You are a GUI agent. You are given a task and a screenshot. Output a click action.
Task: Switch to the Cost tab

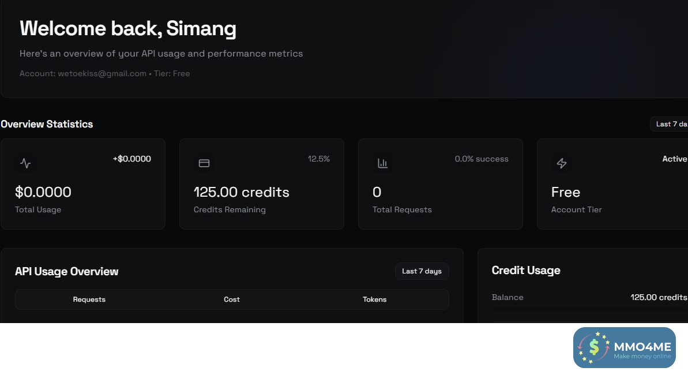(x=232, y=299)
